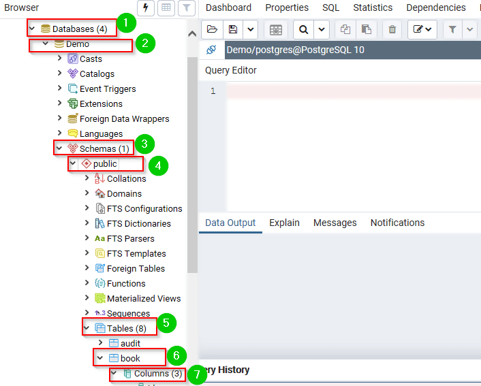This screenshot has width=481, height=386.
Task: Click the Paste icon in query toolbar
Action: tap(366, 29)
